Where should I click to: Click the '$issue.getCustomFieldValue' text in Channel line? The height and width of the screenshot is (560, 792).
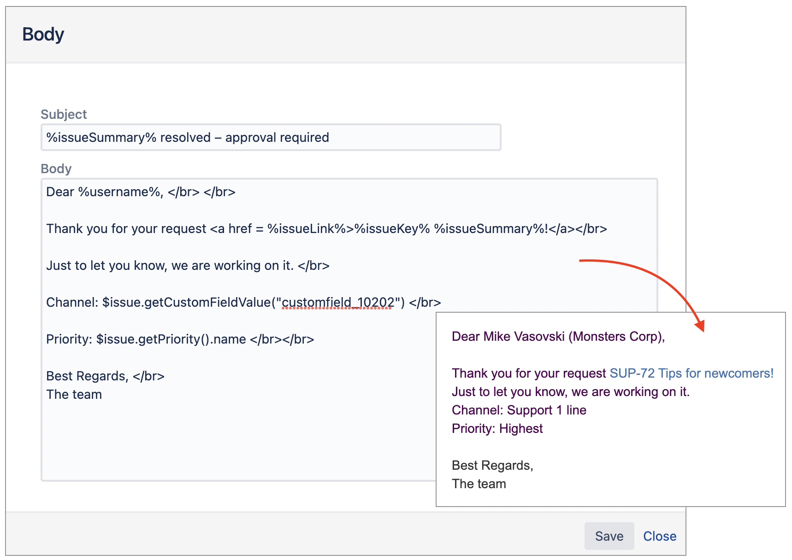pyautogui.click(x=187, y=303)
